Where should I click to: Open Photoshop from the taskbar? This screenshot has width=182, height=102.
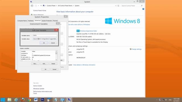[42, 100]
